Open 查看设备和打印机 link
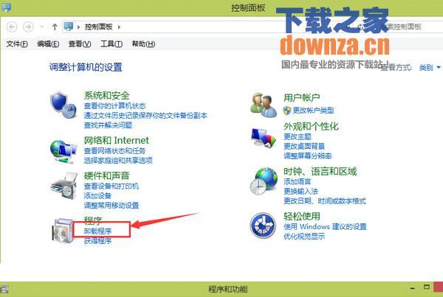 tap(111, 186)
